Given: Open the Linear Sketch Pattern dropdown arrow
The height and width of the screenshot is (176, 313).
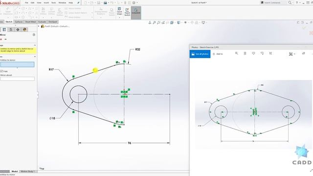Looking at the screenshot, I should 92,13.
